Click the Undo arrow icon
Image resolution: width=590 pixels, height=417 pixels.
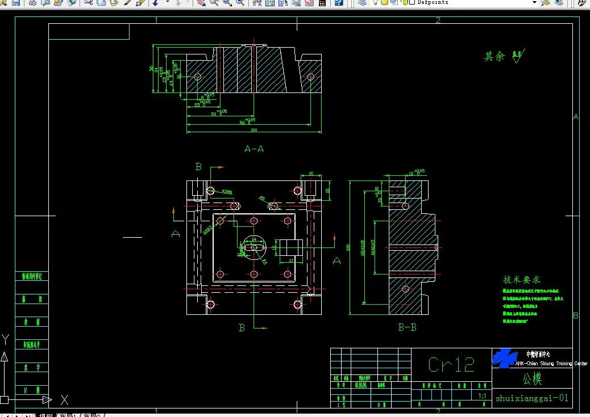pos(156,3)
